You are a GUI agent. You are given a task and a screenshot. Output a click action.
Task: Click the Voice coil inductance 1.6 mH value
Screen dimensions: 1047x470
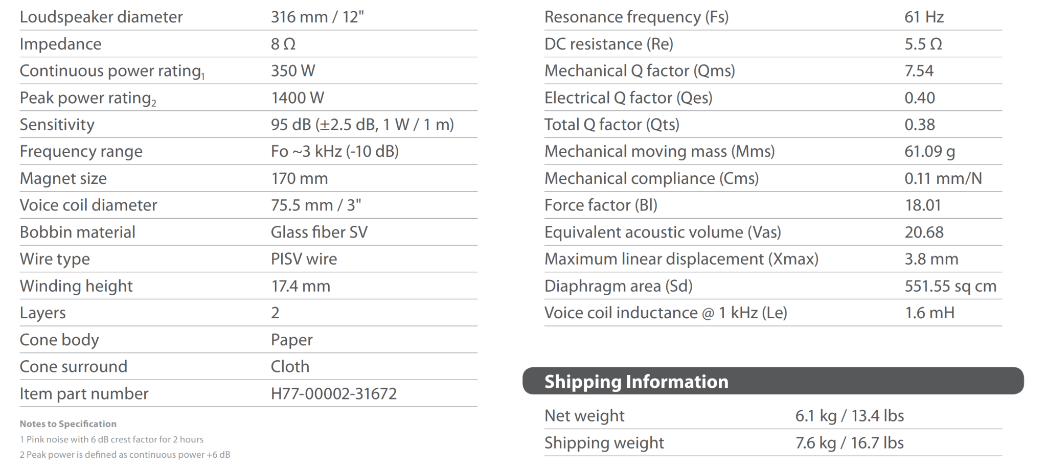pos(929,313)
